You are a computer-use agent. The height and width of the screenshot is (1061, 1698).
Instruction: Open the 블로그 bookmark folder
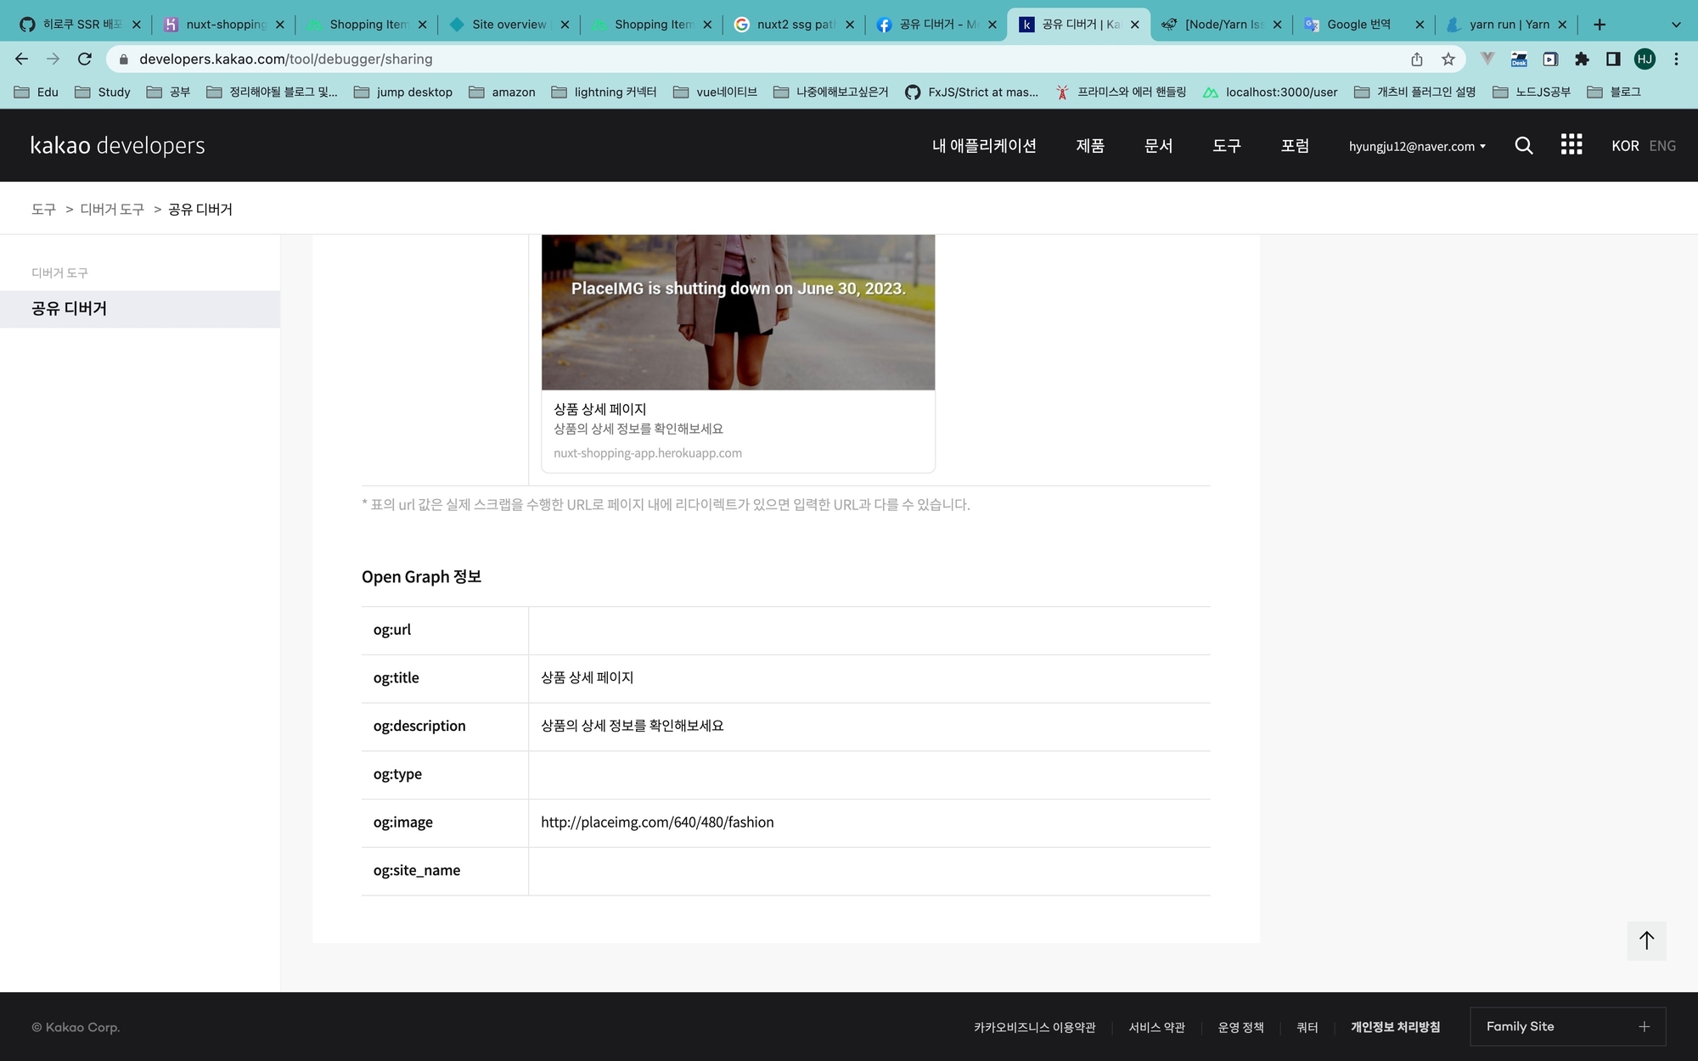(1614, 92)
